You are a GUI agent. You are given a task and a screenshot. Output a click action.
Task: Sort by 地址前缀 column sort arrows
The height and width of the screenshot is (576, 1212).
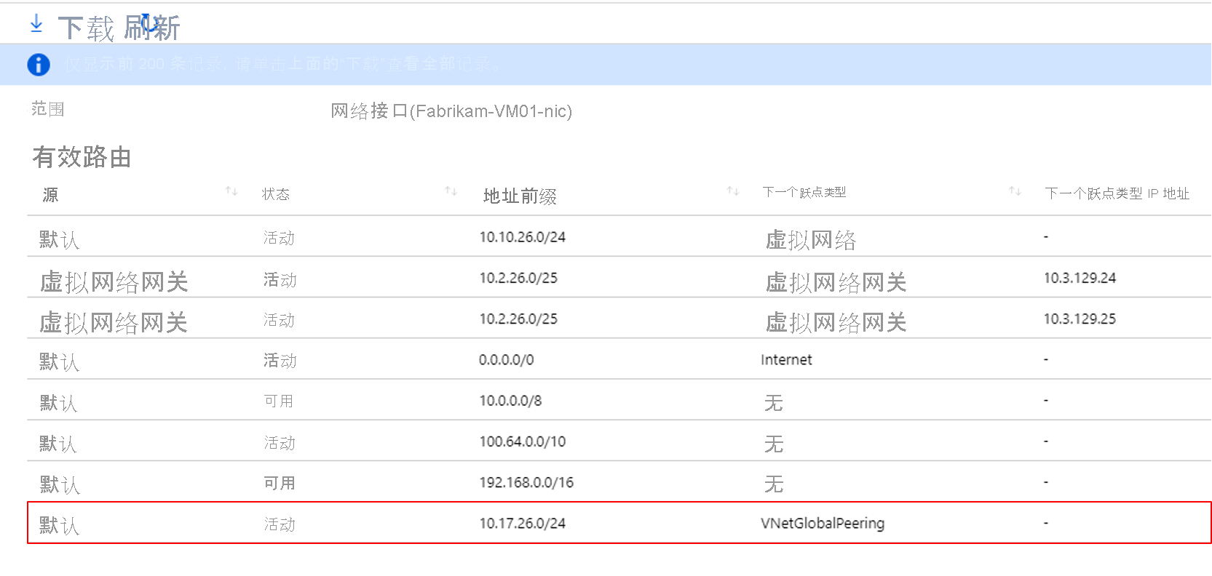pyautogui.click(x=733, y=191)
